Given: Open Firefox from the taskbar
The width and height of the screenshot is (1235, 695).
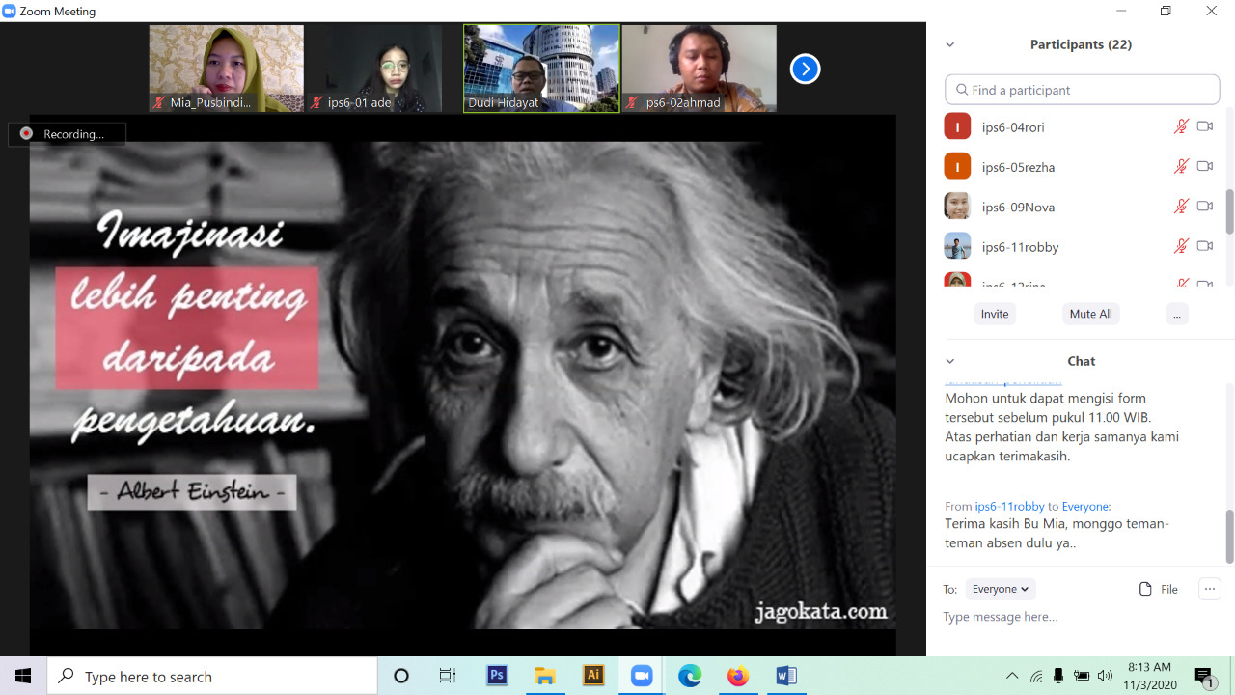Looking at the screenshot, I should [x=738, y=676].
